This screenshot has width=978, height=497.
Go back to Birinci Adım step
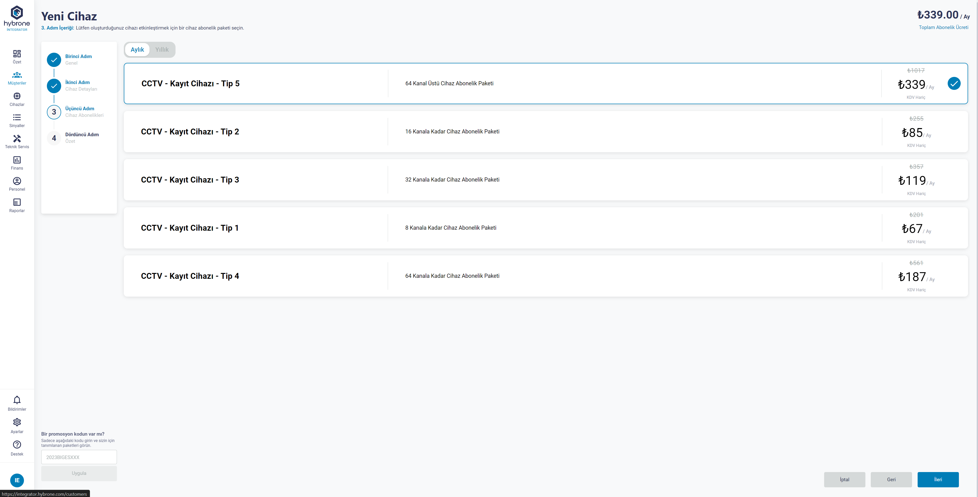coord(54,60)
